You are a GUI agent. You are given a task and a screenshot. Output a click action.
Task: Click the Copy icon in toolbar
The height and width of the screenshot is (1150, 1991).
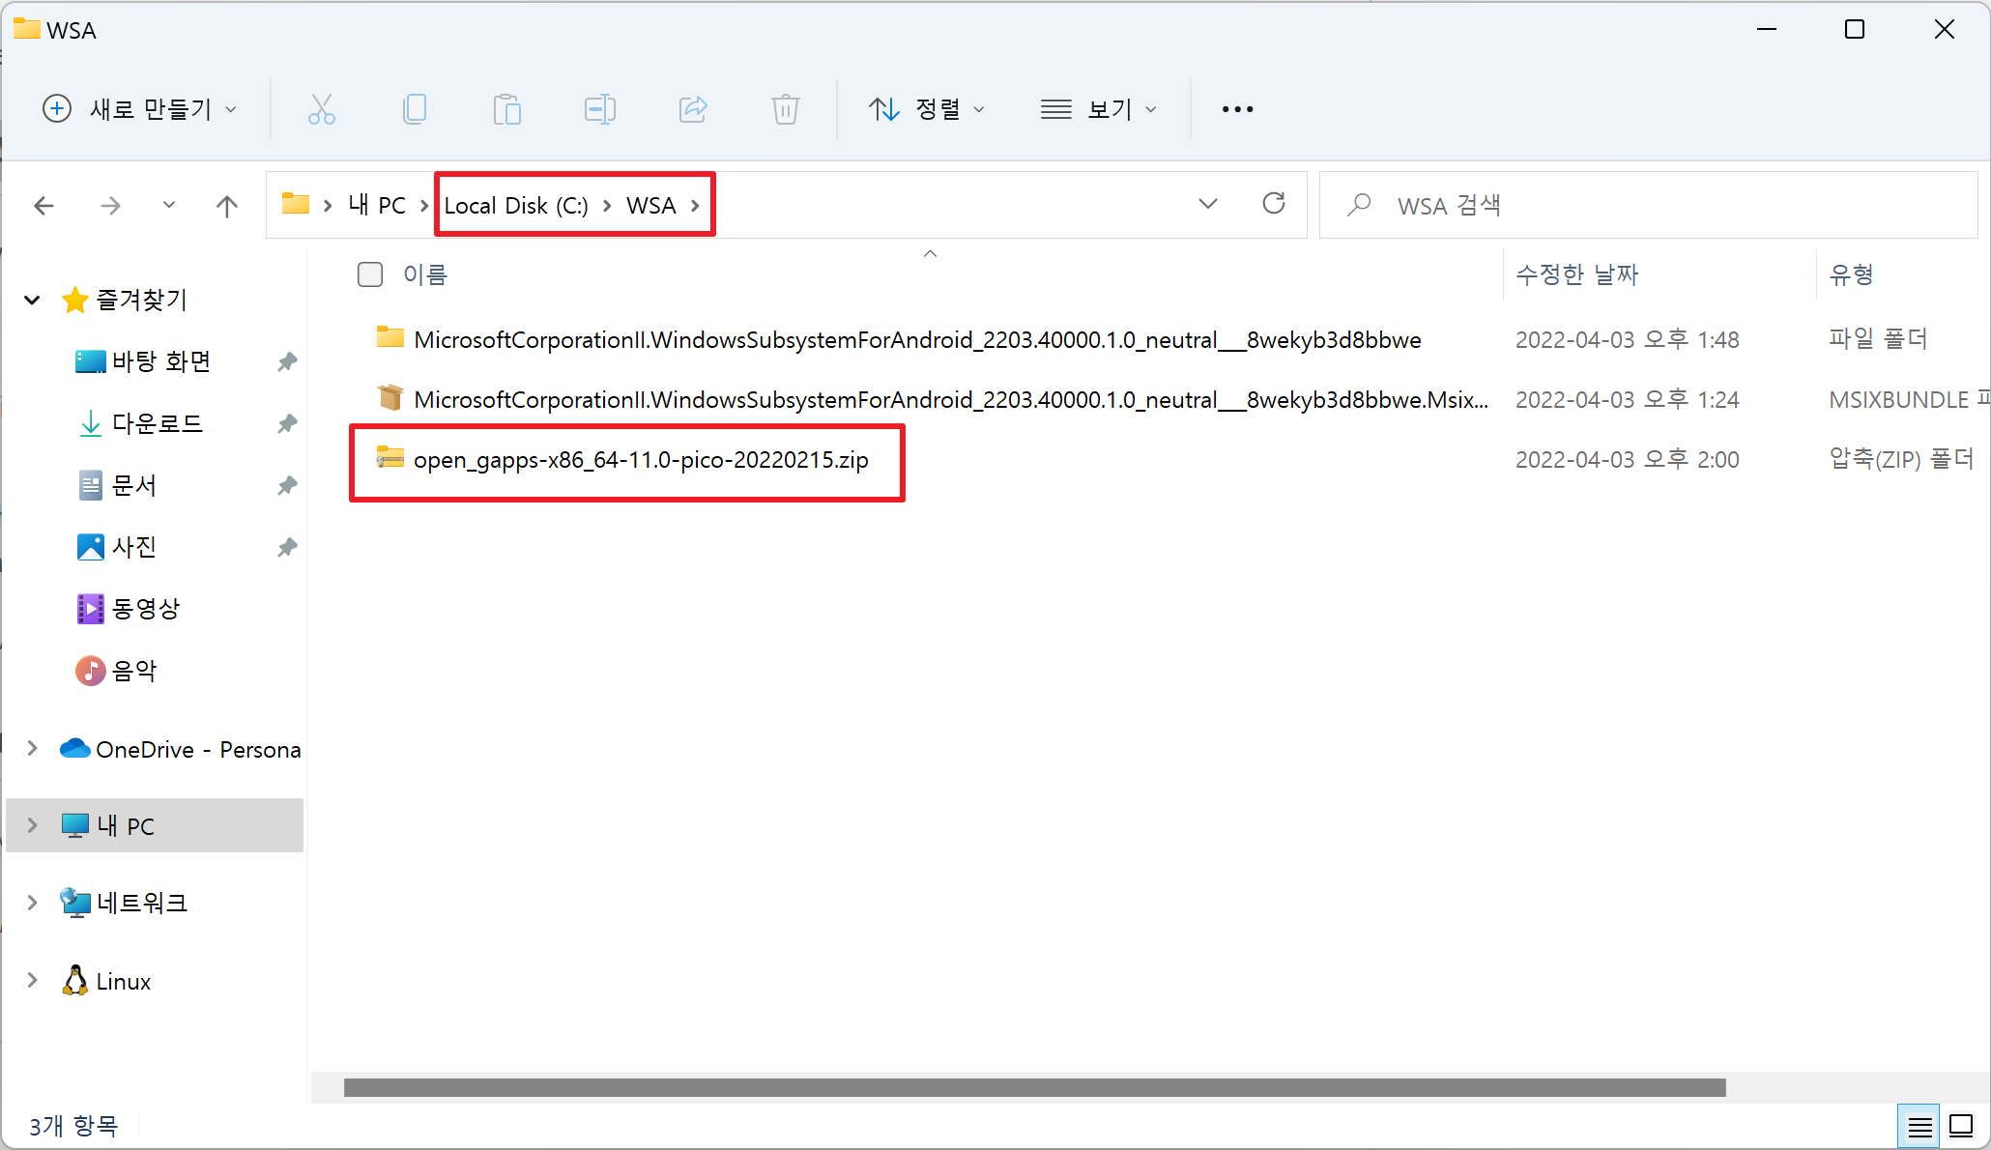415,109
